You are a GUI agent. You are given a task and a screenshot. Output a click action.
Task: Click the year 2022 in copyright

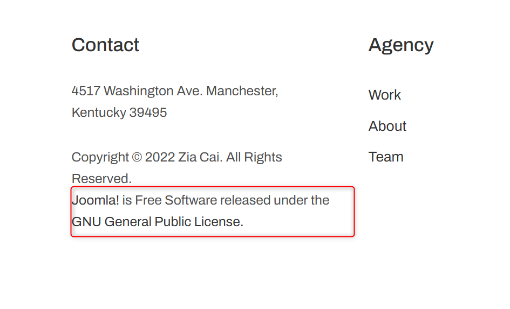[160, 158]
